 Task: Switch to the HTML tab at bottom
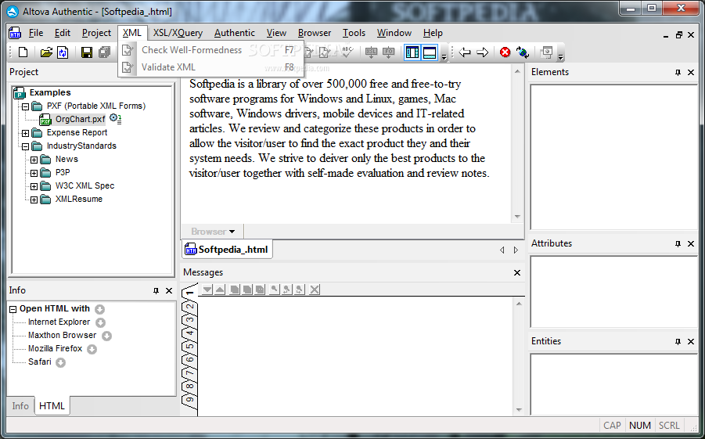pyautogui.click(x=52, y=405)
